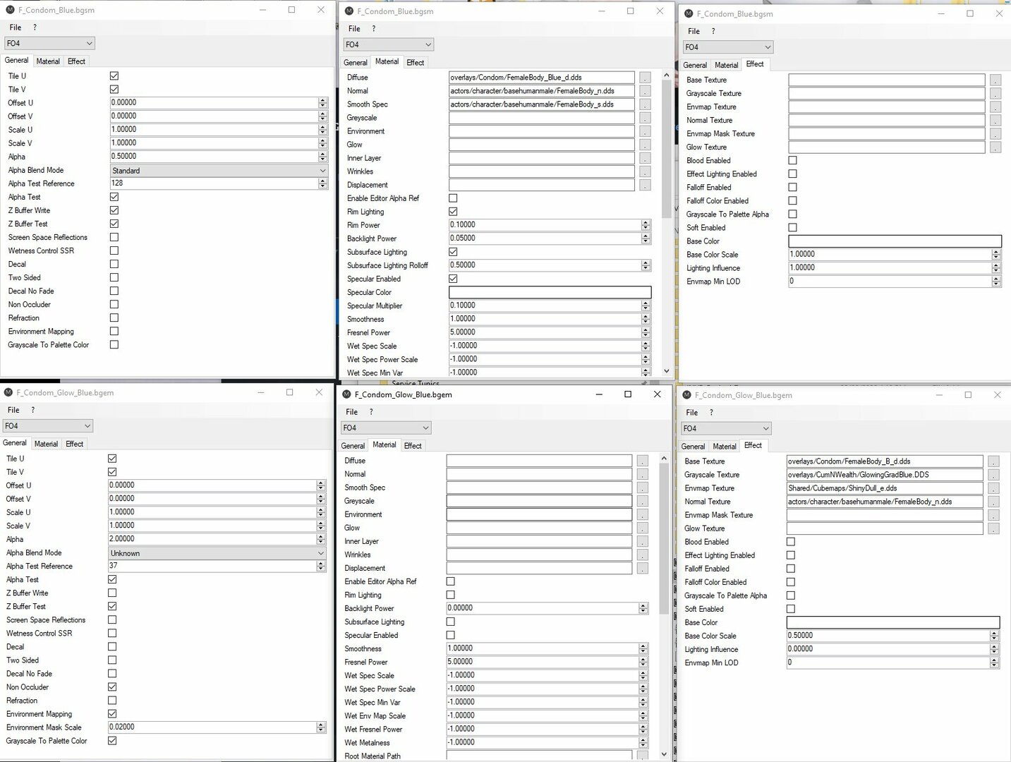
Task: Open the ? help menu in bgem Material window
Action: 371,412
